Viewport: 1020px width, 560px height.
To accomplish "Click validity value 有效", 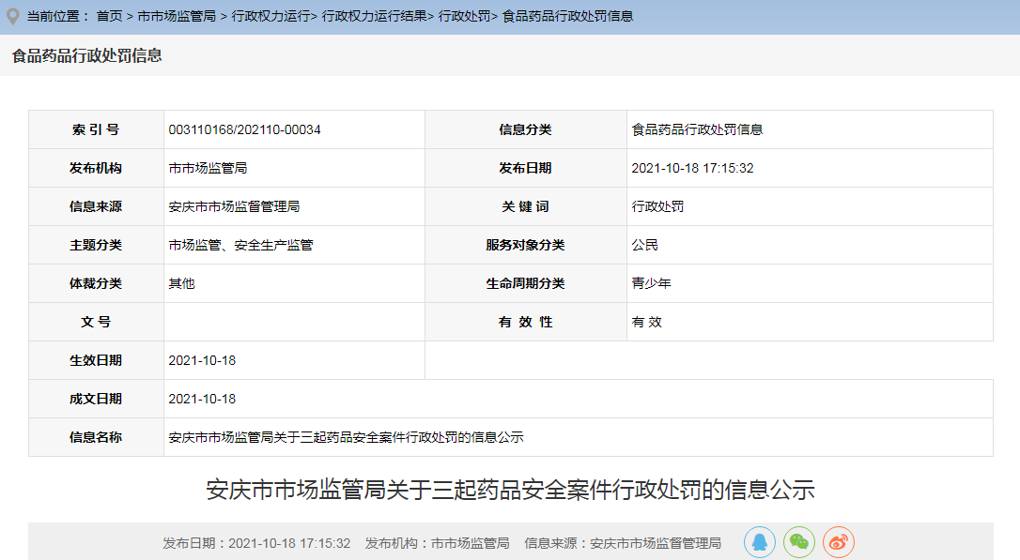I will [646, 322].
